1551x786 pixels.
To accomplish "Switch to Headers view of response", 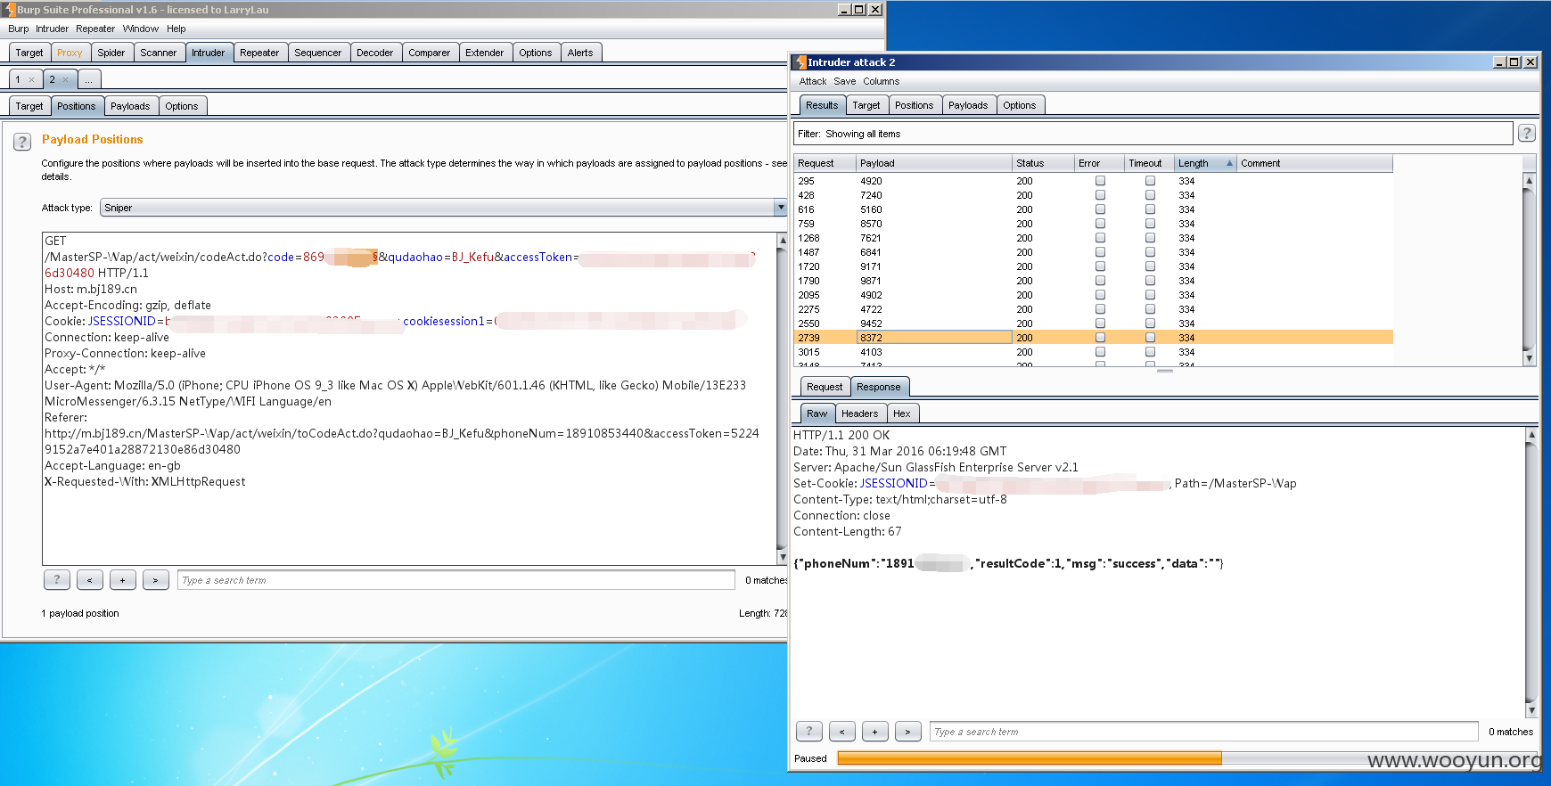I will click(x=859, y=413).
